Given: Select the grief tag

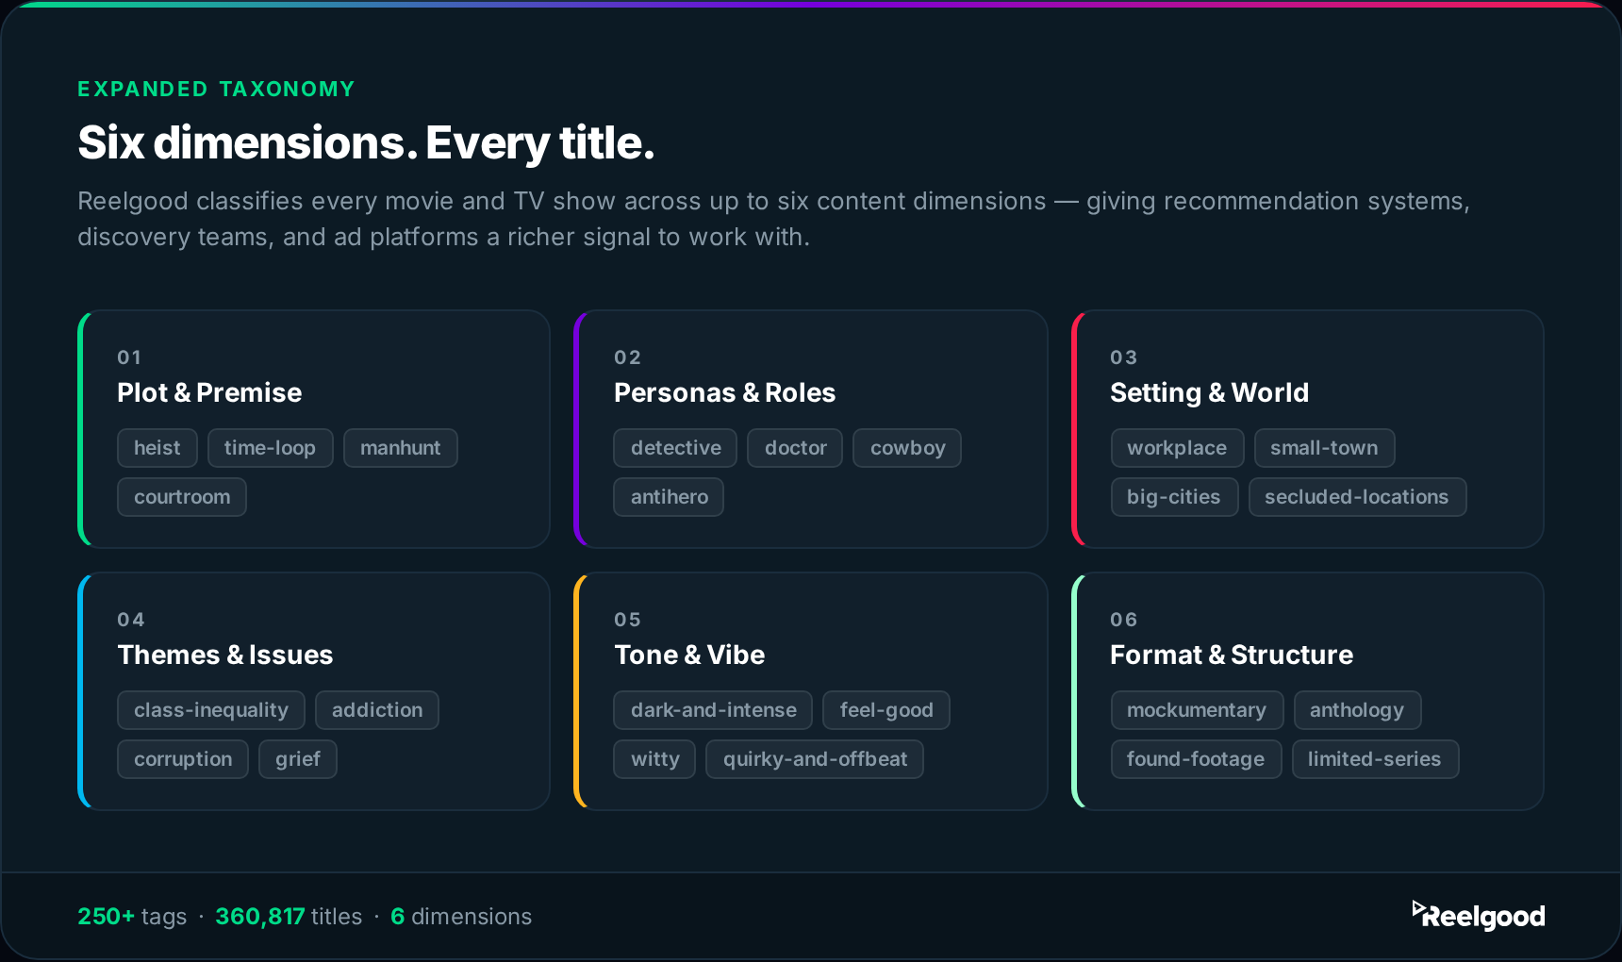Looking at the screenshot, I should pyautogui.click(x=298, y=759).
